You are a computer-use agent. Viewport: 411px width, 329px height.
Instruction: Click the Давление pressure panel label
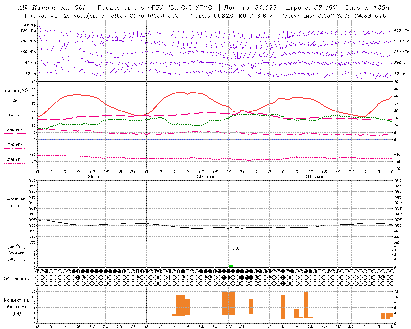17,199
